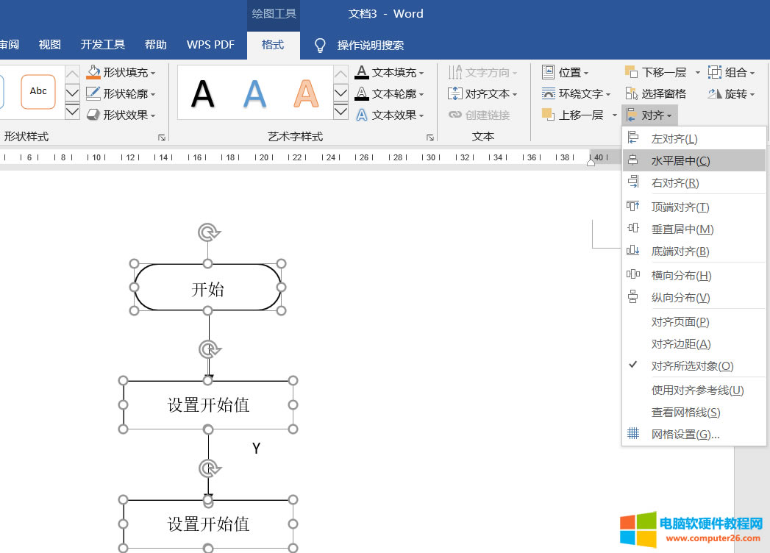The image size is (770, 553).
Task: Select 水平居中 in the align menu
Action: [680, 161]
